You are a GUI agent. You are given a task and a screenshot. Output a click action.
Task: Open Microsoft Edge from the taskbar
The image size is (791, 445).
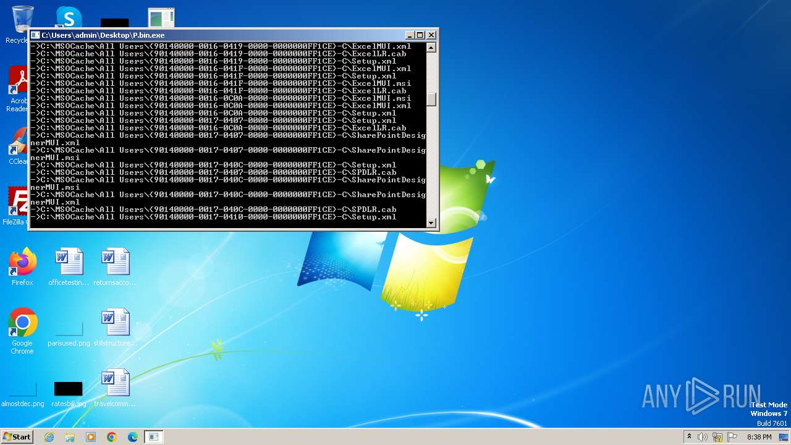click(x=133, y=437)
